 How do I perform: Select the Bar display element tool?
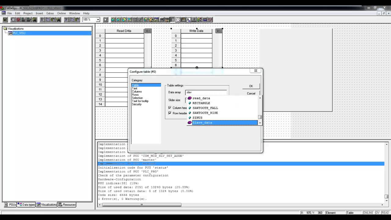point(205,20)
